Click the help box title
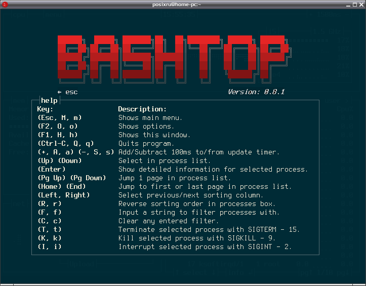 pyautogui.click(x=49, y=101)
